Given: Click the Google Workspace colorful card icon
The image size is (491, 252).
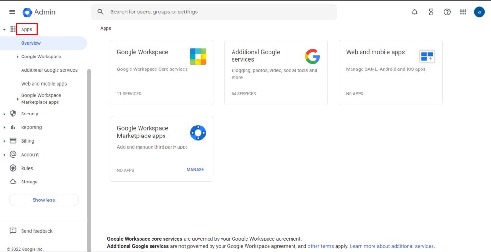Looking at the screenshot, I should click(198, 57).
